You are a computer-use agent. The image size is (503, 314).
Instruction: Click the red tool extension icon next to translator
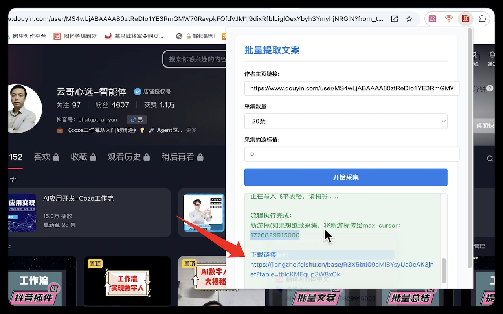[448, 18]
